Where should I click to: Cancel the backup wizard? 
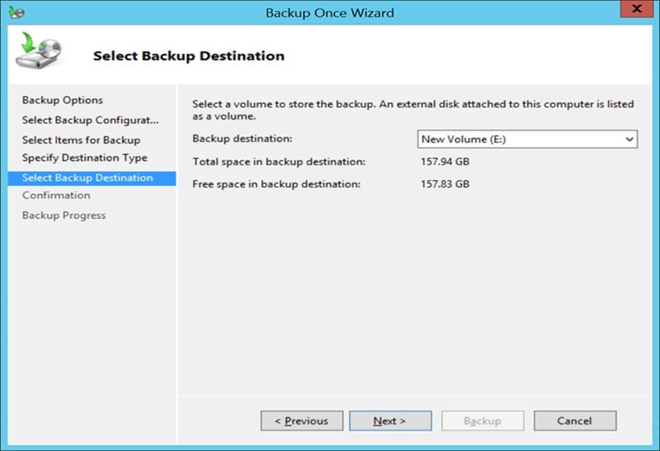[x=575, y=420]
